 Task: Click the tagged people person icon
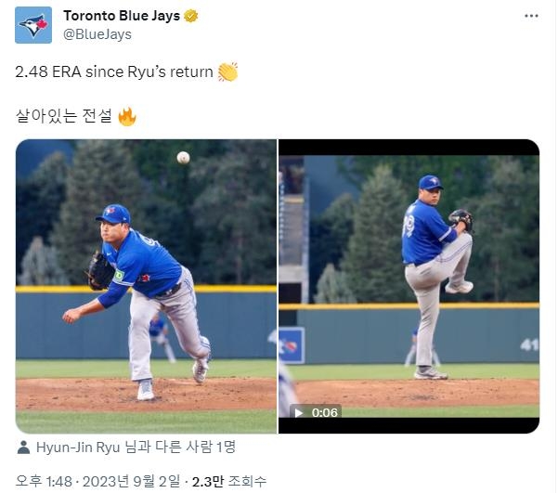point(23,448)
